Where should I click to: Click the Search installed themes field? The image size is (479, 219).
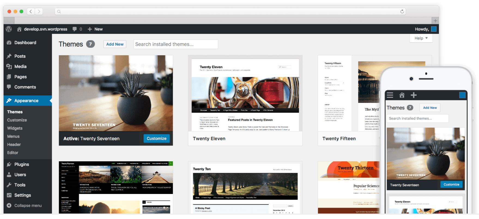pyautogui.click(x=176, y=44)
